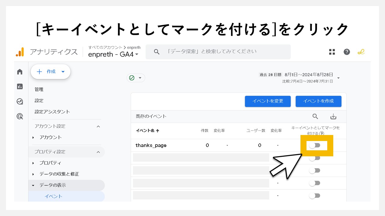385x216 pixels.
Task: Click the イベントを変更 button
Action: [268, 101]
